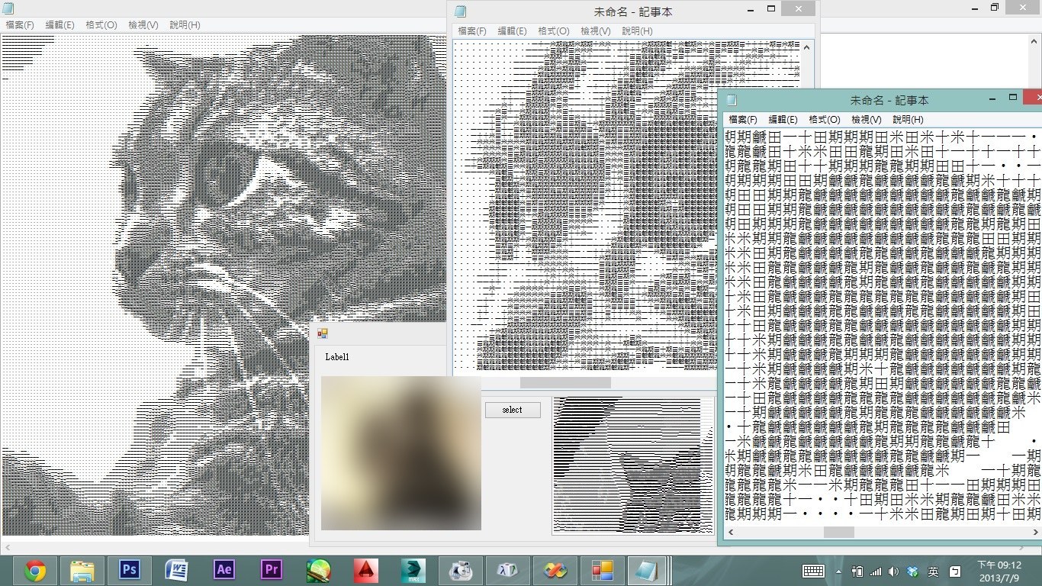
Task: Open Google Chrome from the taskbar
Action: tap(35, 571)
